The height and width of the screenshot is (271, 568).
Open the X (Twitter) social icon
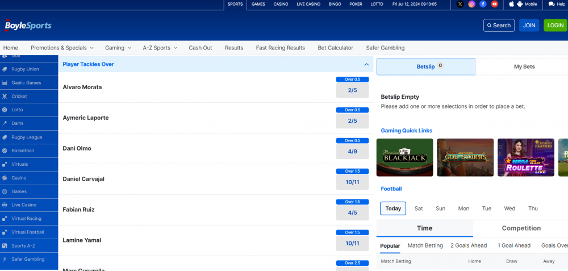point(460,5)
